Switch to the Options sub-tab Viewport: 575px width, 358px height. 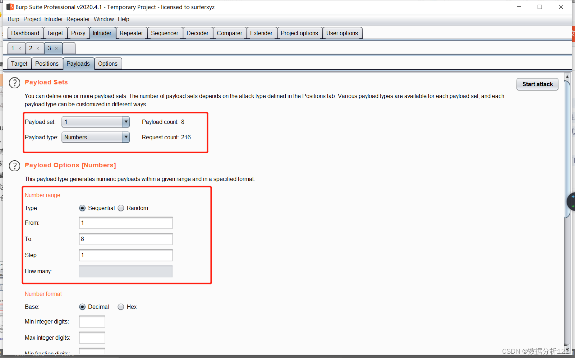pyautogui.click(x=108, y=64)
